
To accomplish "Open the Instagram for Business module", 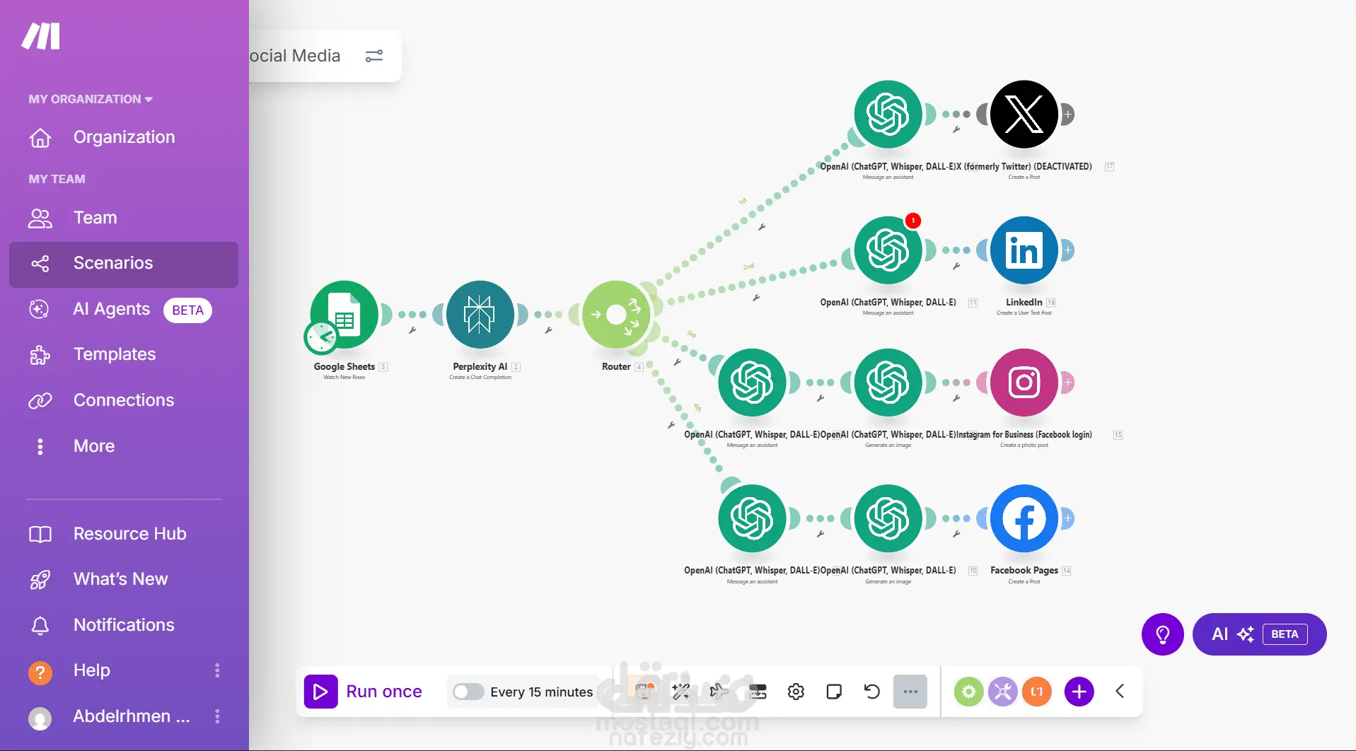I will tap(1024, 383).
